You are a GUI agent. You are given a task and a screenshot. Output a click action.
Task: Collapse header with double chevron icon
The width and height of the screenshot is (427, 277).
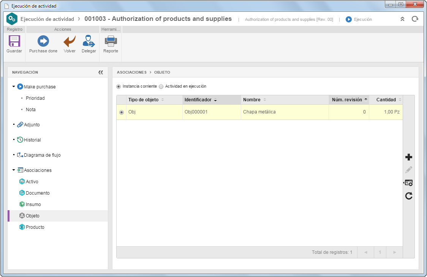402,19
